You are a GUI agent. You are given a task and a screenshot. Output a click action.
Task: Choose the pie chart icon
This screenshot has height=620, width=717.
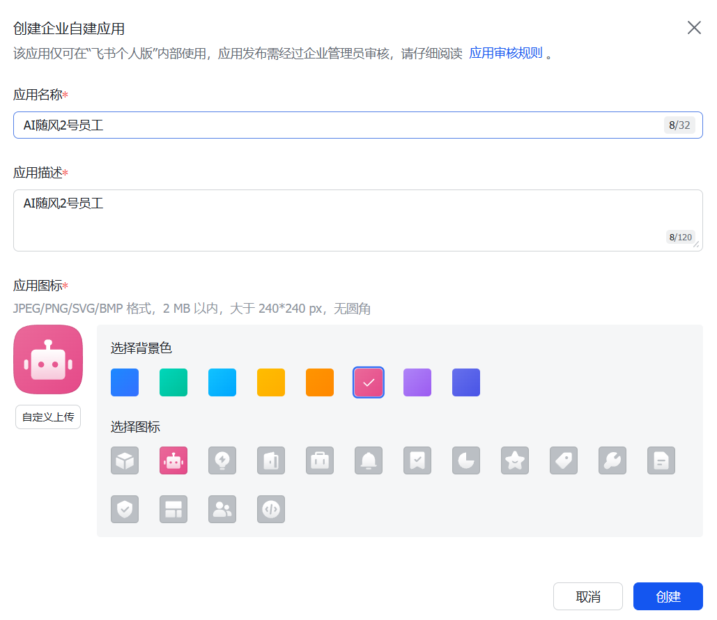click(466, 460)
